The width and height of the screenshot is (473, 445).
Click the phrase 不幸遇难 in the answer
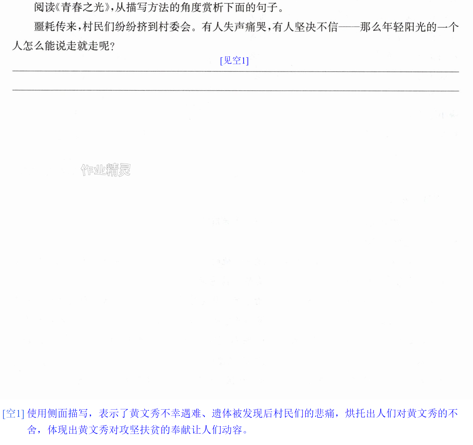pyautogui.click(x=181, y=414)
